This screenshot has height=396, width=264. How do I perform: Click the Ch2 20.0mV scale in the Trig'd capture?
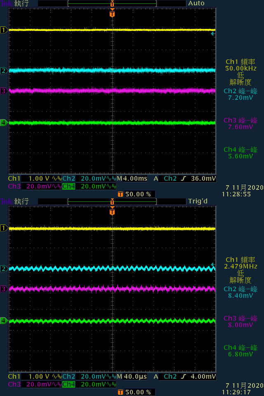coord(94,377)
